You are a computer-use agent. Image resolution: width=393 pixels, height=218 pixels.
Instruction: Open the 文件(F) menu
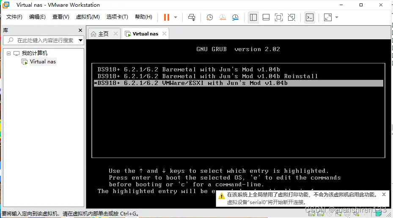point(14,17)
